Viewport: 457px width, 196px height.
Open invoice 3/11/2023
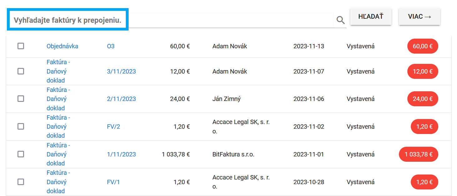click(121, 71)
